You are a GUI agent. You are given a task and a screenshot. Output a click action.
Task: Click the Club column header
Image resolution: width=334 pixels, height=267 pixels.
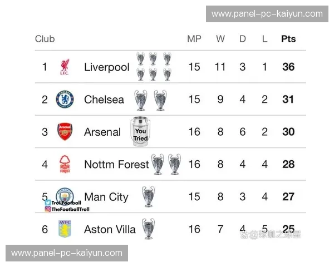[45, 39]
